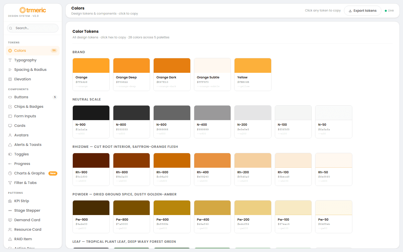Click the trmeric logo
The width and height of the screenshot is (403, 252).
(x=33, y=10)
